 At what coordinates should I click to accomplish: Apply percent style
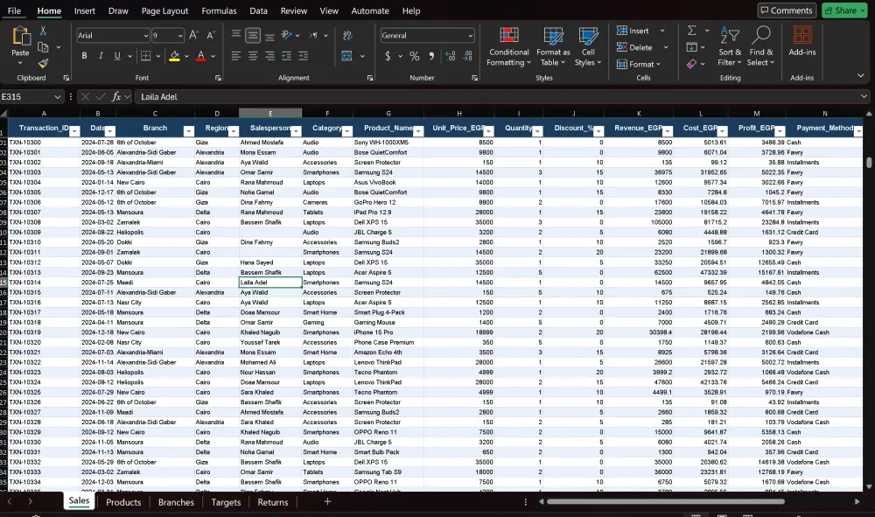coord(414,56)
